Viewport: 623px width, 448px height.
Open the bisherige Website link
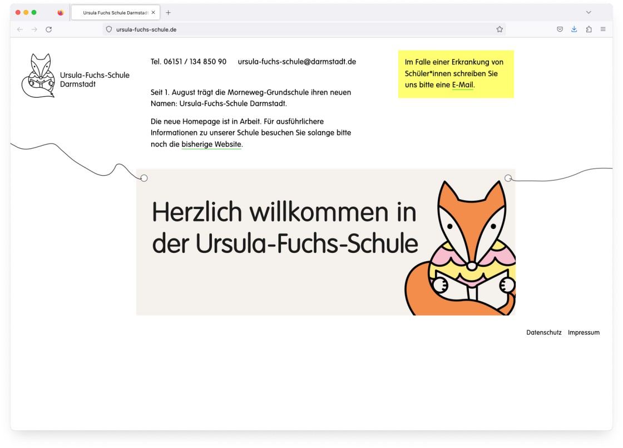tap(211, 144)
